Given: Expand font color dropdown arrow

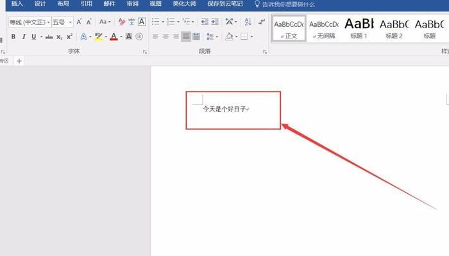Looking at the screenshot, I should click(x=121, y=36).
